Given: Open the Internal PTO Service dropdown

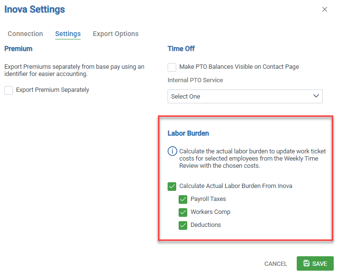Looking at the screenshot, I should 245,96.
